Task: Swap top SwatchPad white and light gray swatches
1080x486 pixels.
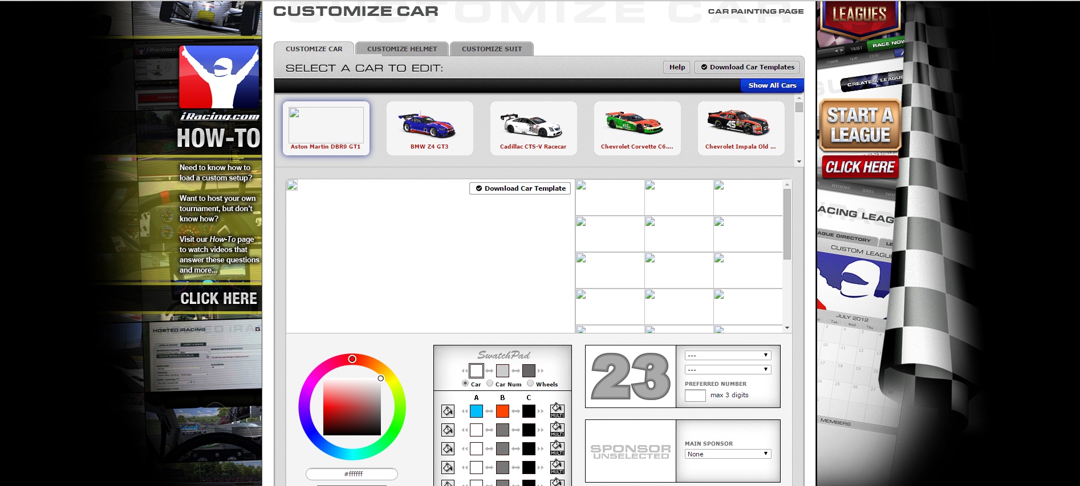Action: click(x=489, y=371)
